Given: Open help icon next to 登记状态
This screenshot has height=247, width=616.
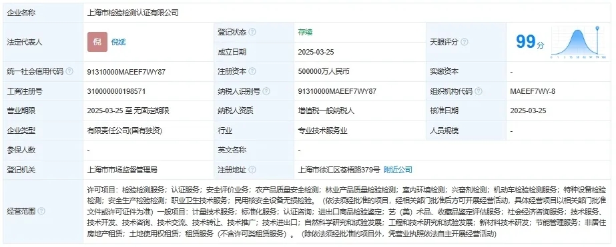Looking at the screenshot, I should pos(252,32).
